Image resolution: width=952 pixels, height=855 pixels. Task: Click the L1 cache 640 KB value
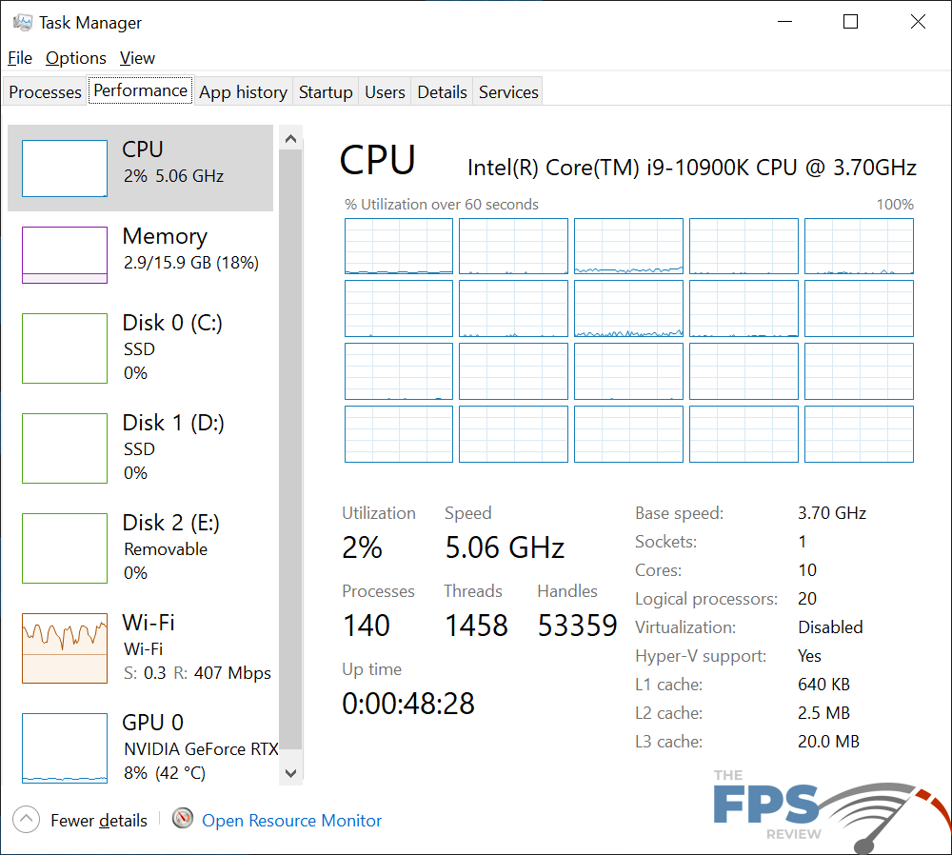pos(823,685)
